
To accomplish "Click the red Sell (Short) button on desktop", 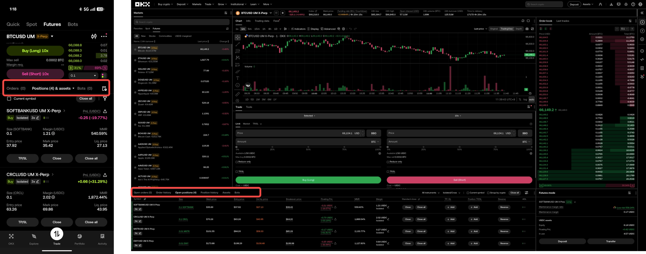I will click(x=459, y=180).
